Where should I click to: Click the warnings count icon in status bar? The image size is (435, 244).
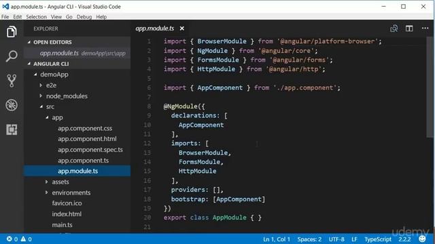click(23, 239)
